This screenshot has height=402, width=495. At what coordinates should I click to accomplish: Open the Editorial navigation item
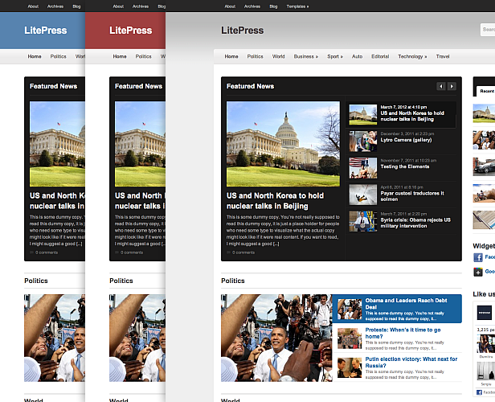click(x=380, y=56)
